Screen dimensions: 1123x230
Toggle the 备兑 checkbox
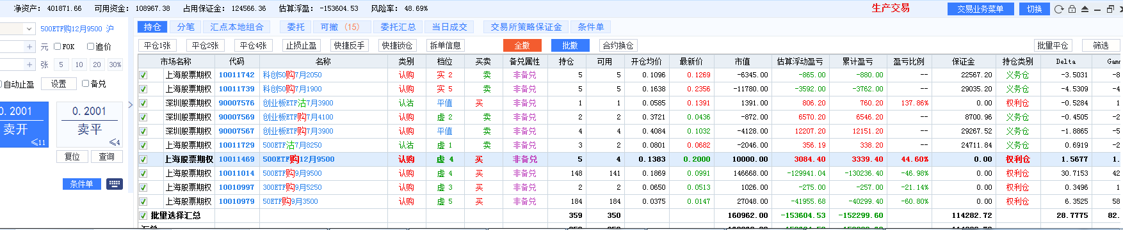(85, 84)
